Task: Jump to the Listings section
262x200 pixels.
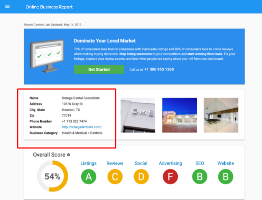Action: (88, 163)
